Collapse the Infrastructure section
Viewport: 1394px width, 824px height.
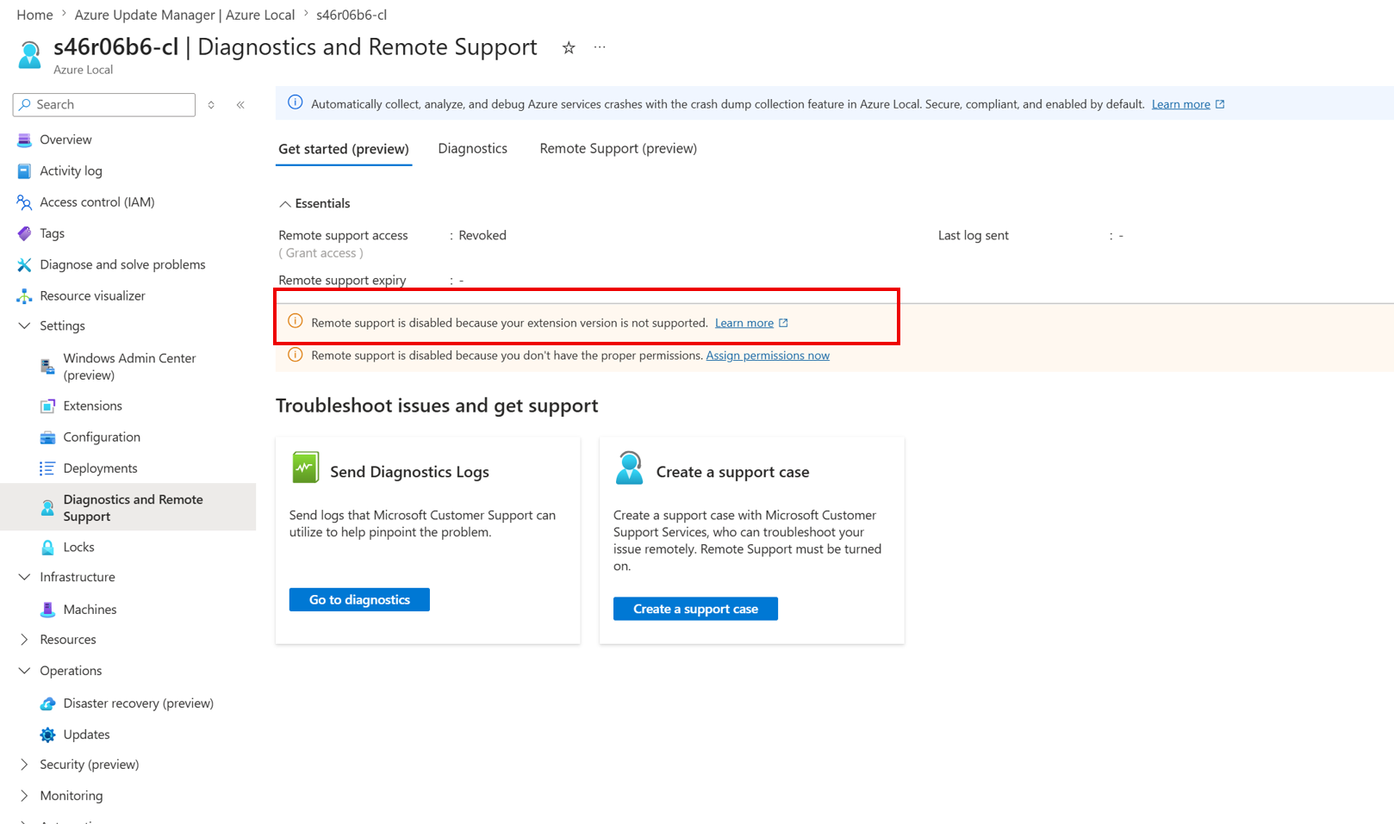[x=24, y=578]
